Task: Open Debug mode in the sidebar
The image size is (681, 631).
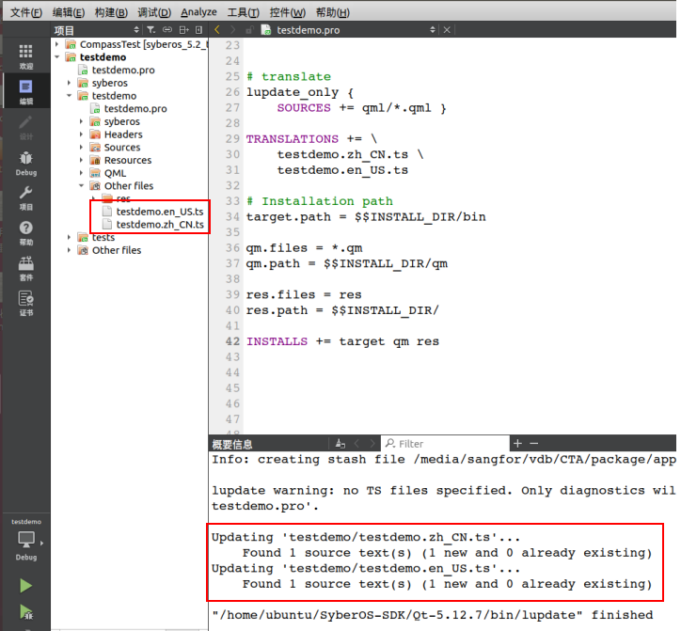Action: [x=25, y=164]
